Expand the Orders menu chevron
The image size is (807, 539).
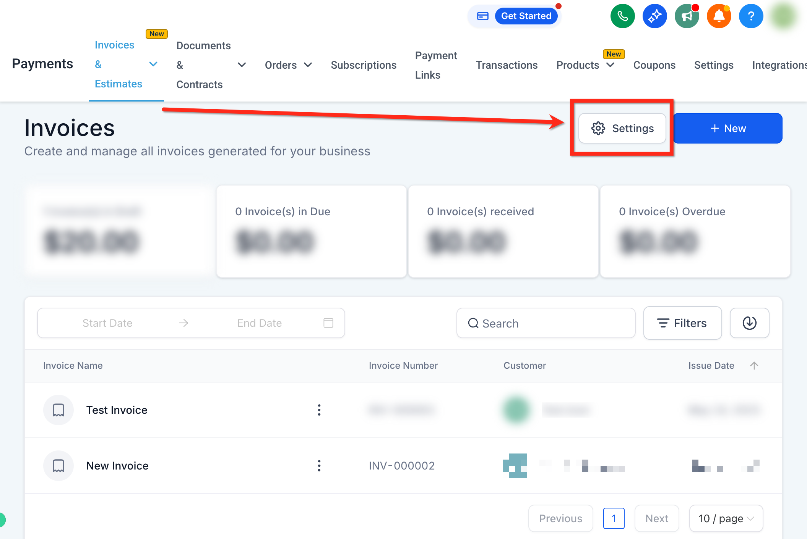click(308, 65)
